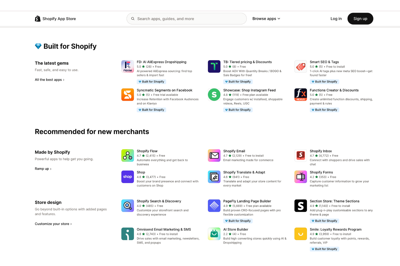
Task: Select the Functions Creator & Discounts fx icon
Action: [300, 95]
